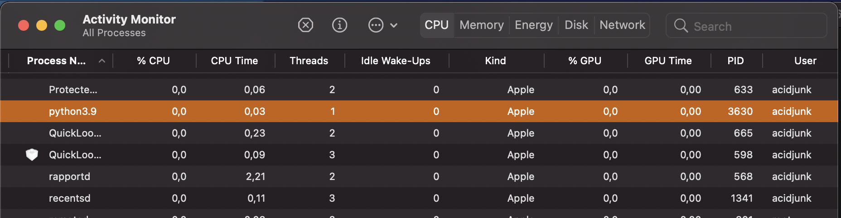
Task: Click CPU Time value 0,06
Action: (x=255, y=90)
